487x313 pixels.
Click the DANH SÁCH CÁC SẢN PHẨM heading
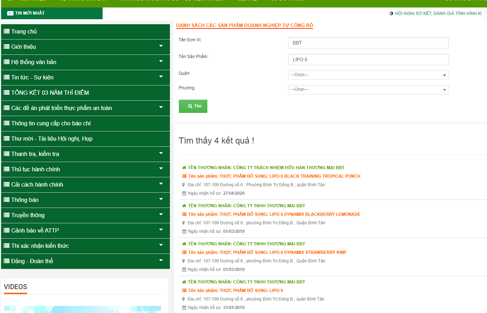[245, 25]
